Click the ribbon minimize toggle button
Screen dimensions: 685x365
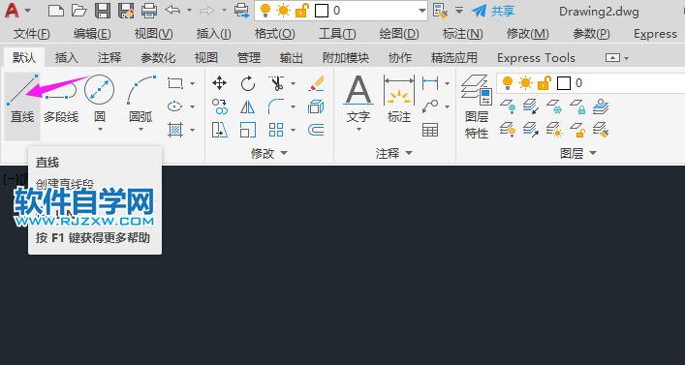(x=612, y=58)
